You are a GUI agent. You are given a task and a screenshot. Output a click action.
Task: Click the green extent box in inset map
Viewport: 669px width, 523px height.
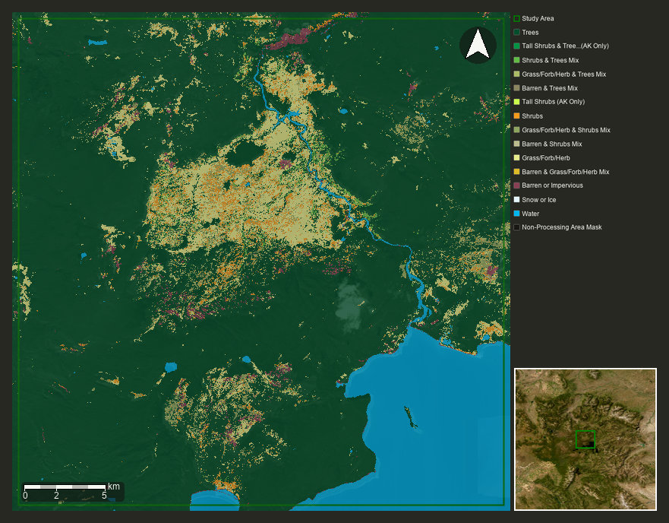585,439
